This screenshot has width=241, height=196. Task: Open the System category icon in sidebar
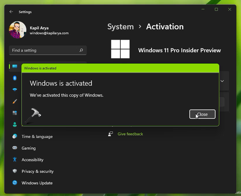(x=15, y=66)
